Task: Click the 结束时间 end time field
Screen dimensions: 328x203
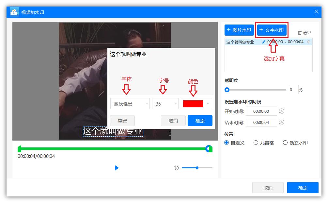Action: tap(261, 122)
